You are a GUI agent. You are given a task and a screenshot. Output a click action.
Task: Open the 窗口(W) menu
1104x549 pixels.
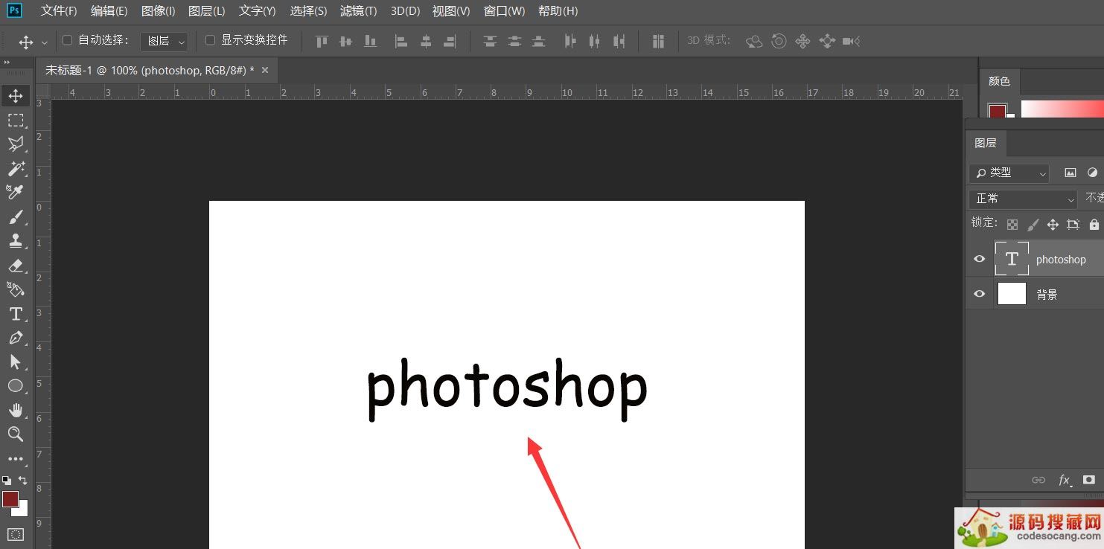[x=504, y=11]
